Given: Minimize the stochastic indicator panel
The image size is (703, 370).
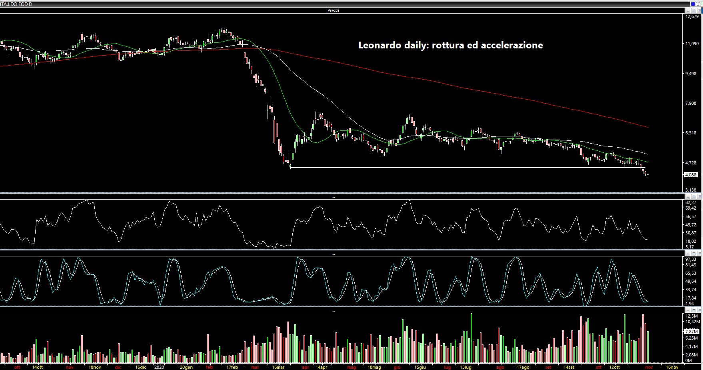Looking at the screenshot, I should [x=688, y=254].
